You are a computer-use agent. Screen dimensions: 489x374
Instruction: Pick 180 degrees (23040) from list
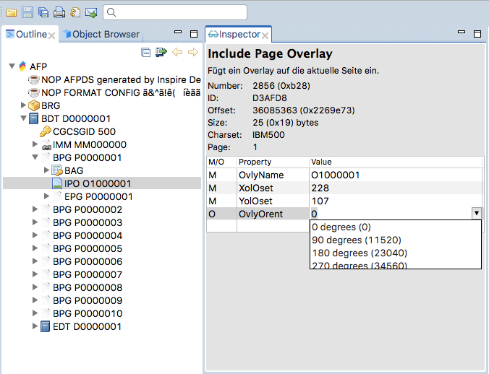(358, 253)
